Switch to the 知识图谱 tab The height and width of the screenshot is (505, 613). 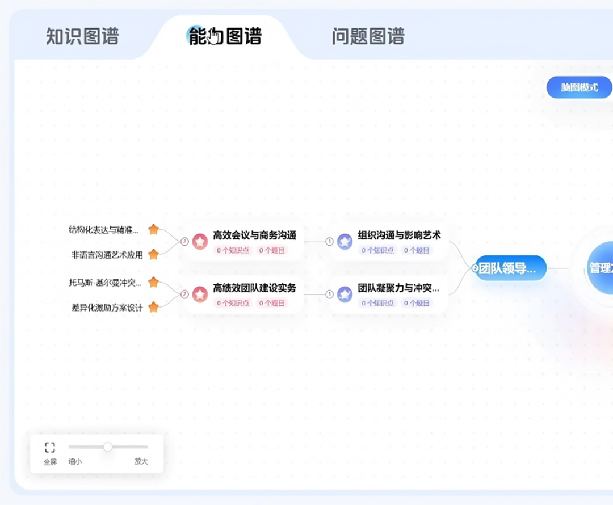point(82,37)
